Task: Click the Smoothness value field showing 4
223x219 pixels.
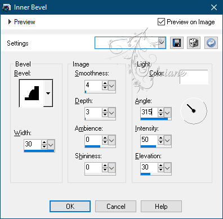Action: point(93,86)
